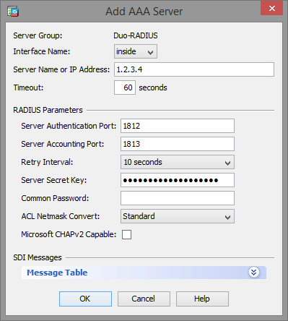Close the Add AAA Server dialog
Viewport: 288px width, 321px height.
pos(272,8)
